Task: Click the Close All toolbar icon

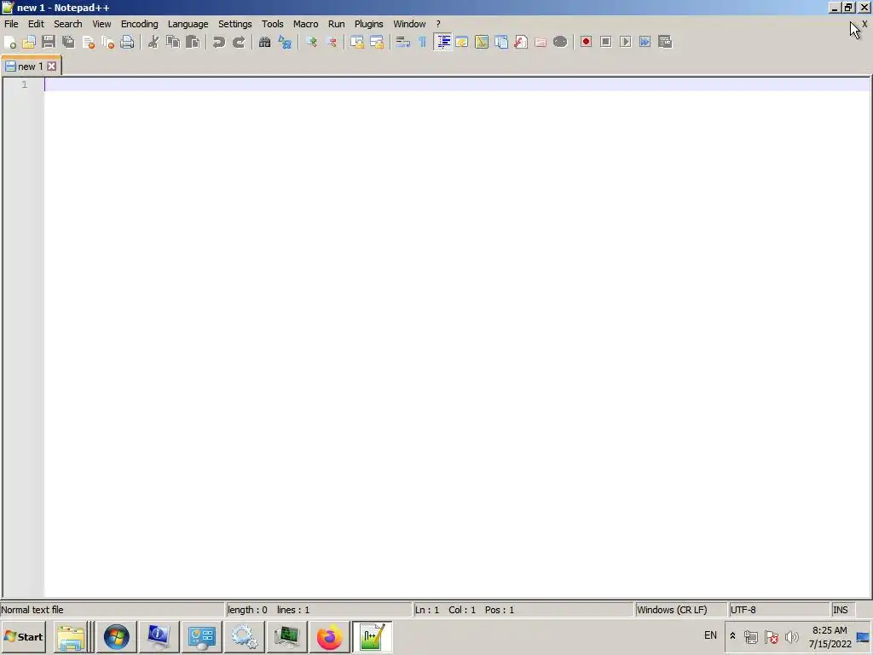Action: click(x=108, y=43)
